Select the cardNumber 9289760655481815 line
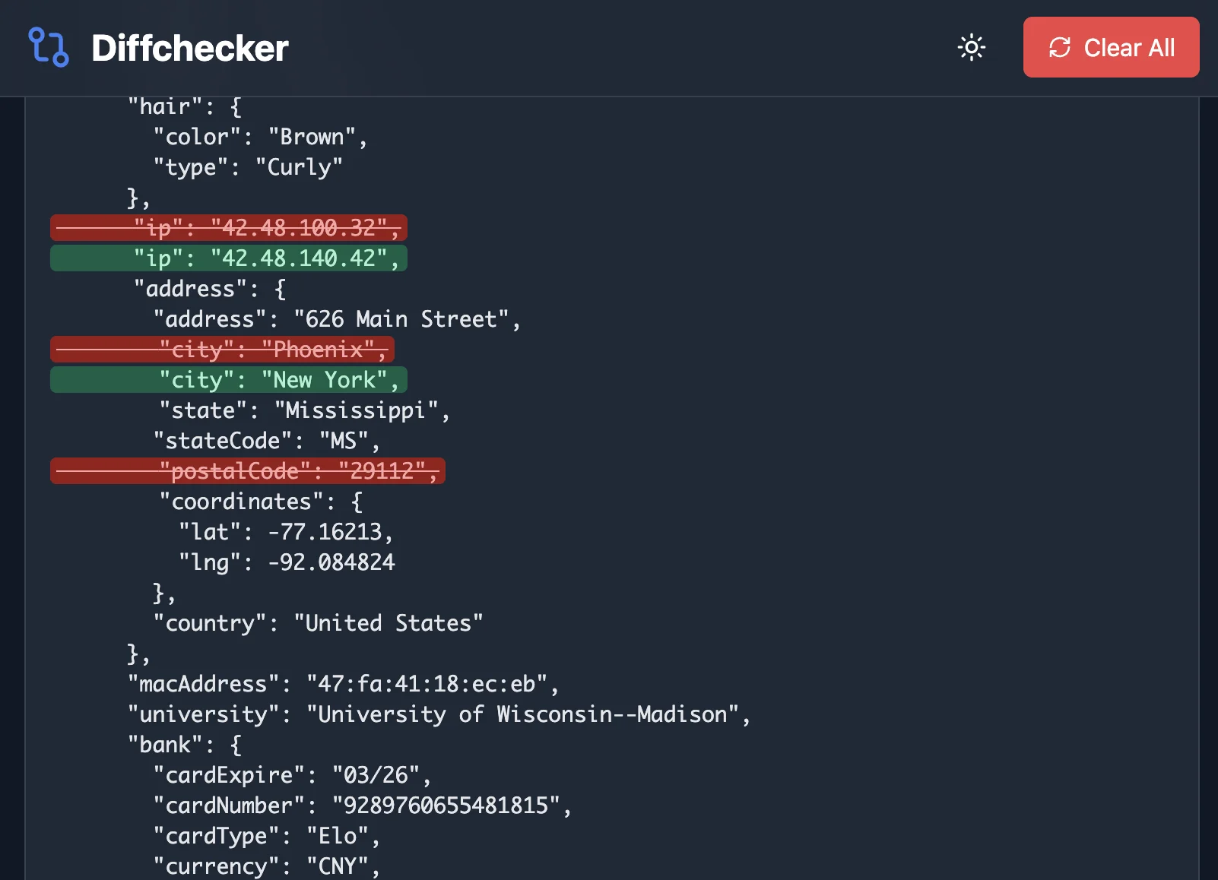Viewport: 1218px width, 880px height. pyautogui.click(x=363, y=806)
